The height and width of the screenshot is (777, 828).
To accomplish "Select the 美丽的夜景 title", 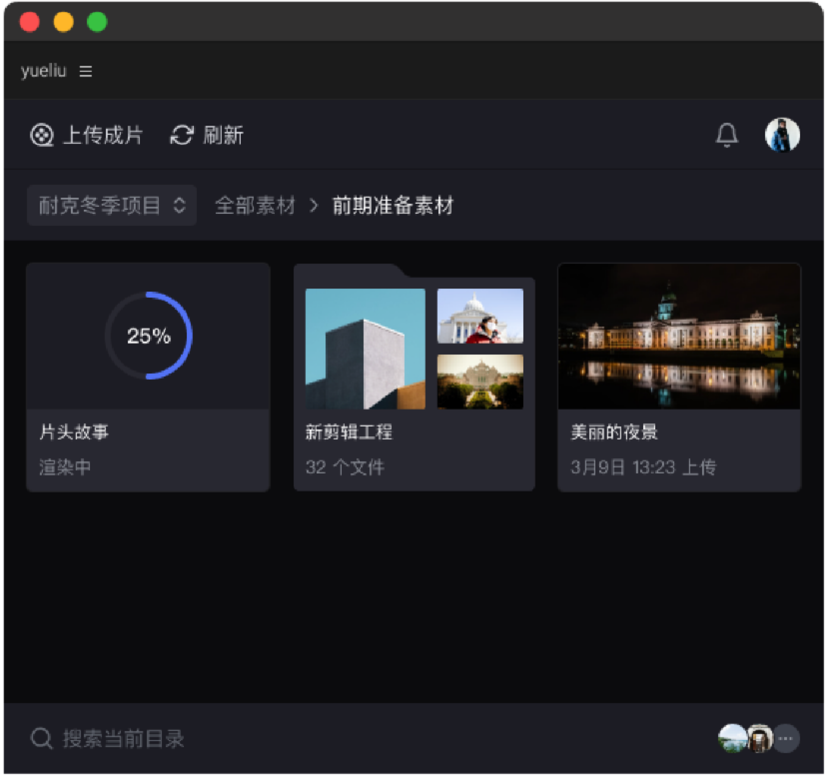I will (614, 432).
